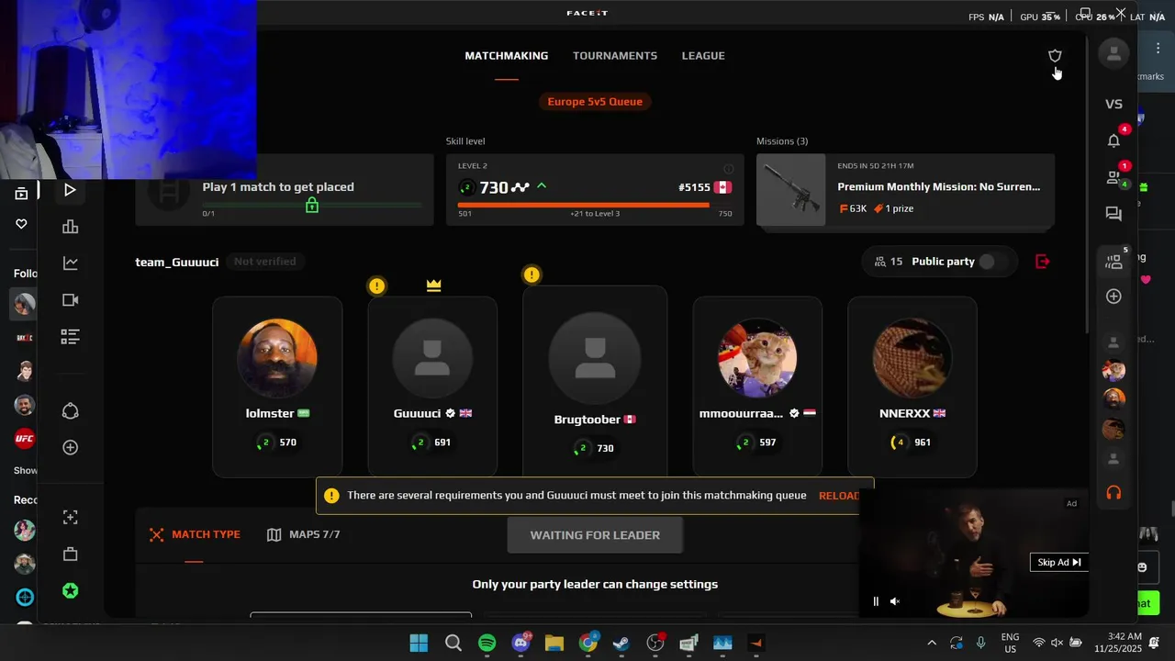Click the #5155 ranking text

pos(695,187)
